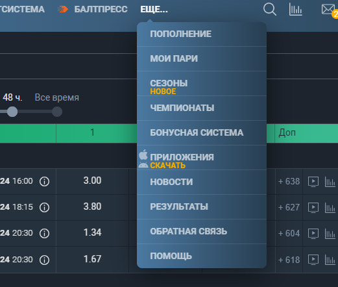
Task: Open БАЛТПРЕСС in top navigation
Action: [101, 10]
